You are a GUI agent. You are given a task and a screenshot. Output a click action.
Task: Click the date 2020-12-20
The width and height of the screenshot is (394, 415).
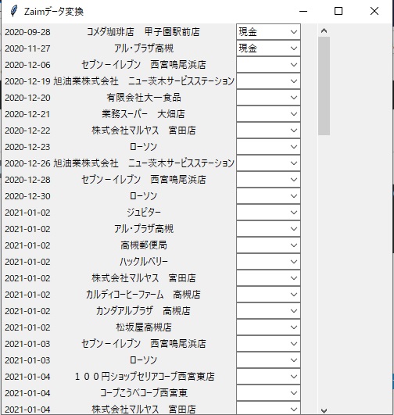coord(27,98)
